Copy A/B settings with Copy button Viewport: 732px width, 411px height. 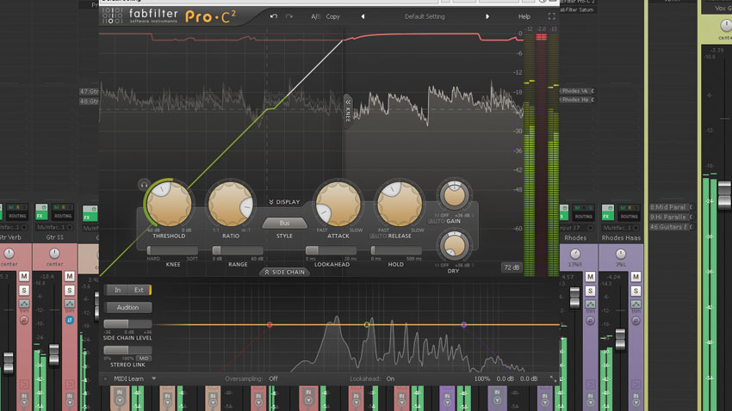point(333,16)
